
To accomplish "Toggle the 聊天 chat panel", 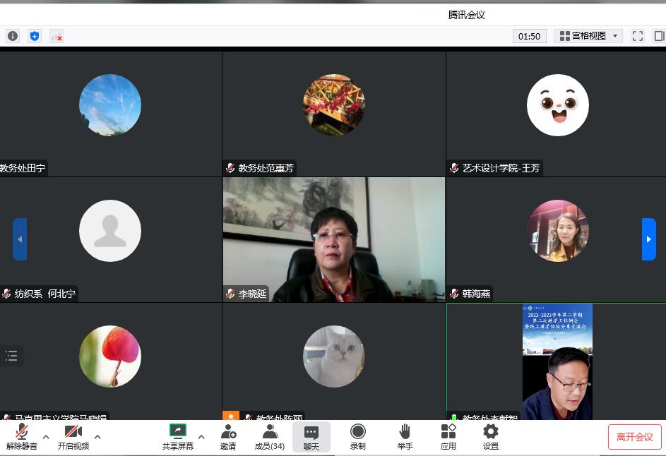I will pos(311,437).
